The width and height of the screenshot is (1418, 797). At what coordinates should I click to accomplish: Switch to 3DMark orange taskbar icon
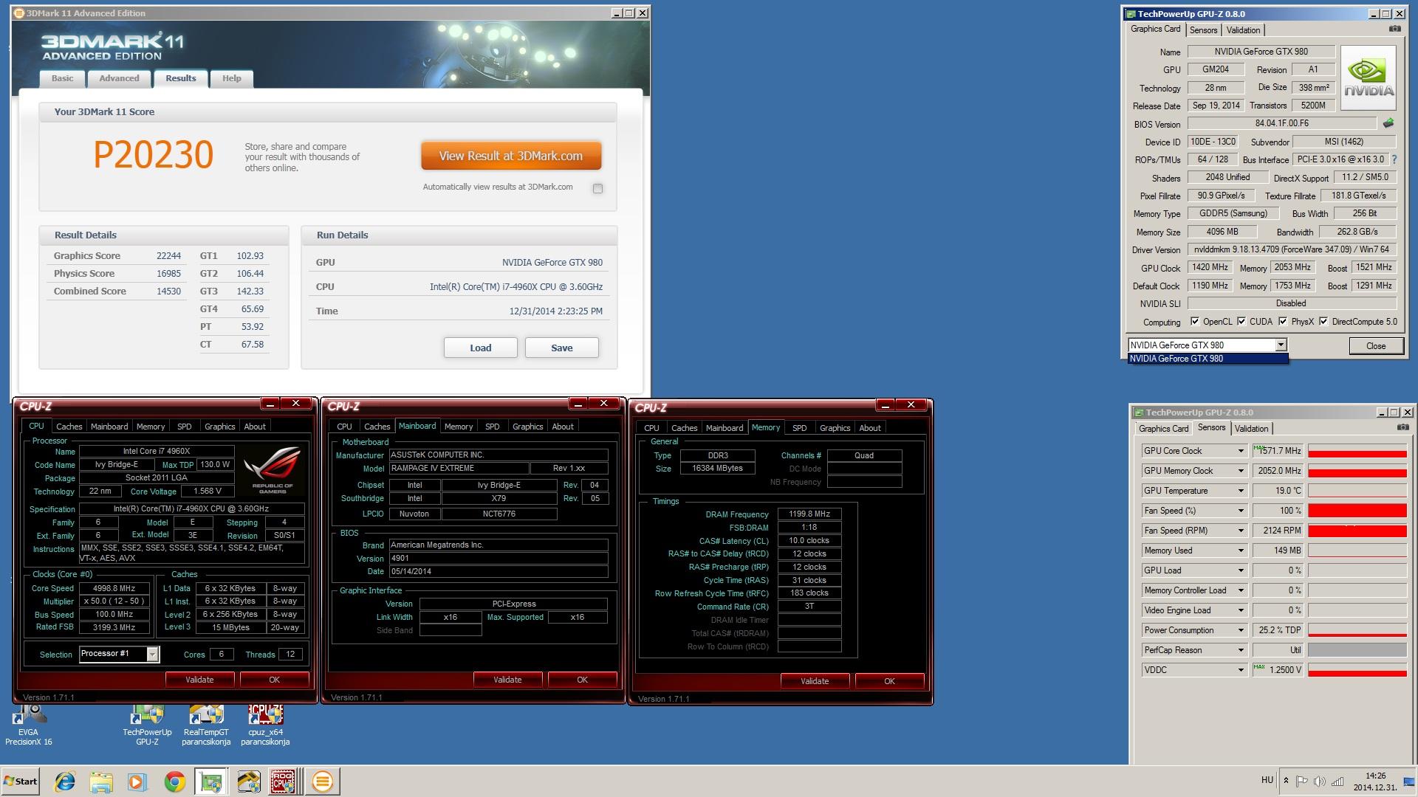pyautogui.click(x=322, y=781)
